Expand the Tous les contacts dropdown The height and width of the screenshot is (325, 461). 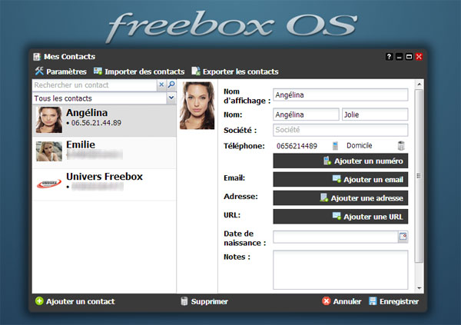pyautogui.click(x=171, y=98)
